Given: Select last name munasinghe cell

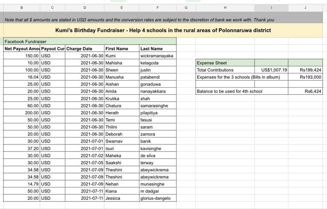Looking at the screenshot, I should click(x=158, y=184).
